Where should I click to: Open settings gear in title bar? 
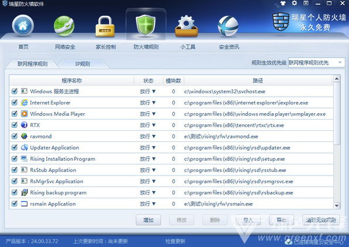294,3
